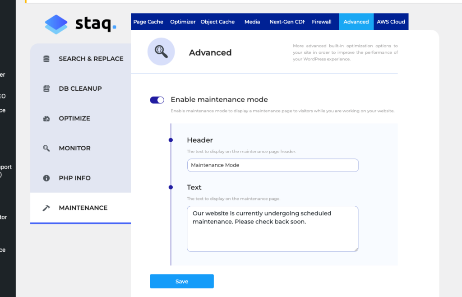Save the maintenance settings
Screen dimensions: 462x297
tap(181, 281)
